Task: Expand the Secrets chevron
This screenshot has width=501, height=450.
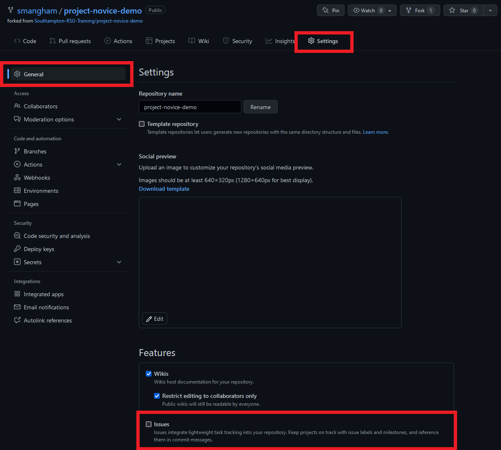Action: 119,262
